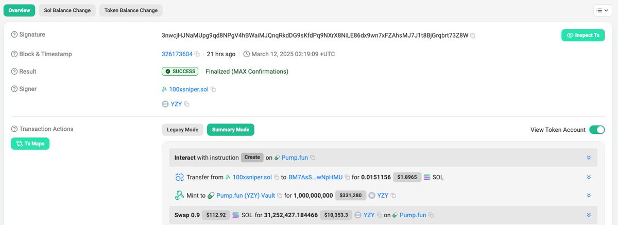Select Summary Mode
Screen dimensions: 618x225
point(231,130)
